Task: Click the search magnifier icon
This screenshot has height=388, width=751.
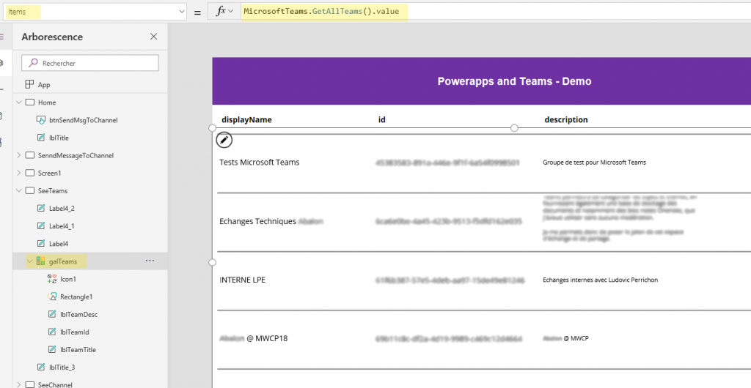Action: pos(33,63)
